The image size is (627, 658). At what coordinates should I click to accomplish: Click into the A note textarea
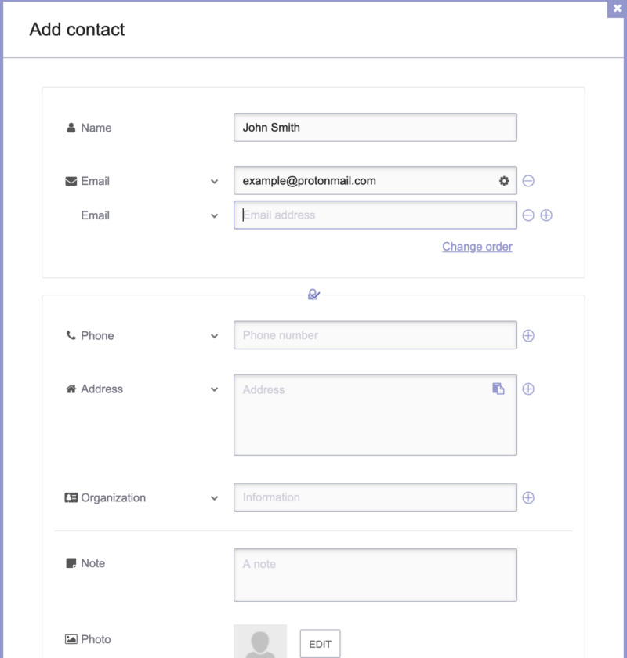tap(375, 575)
